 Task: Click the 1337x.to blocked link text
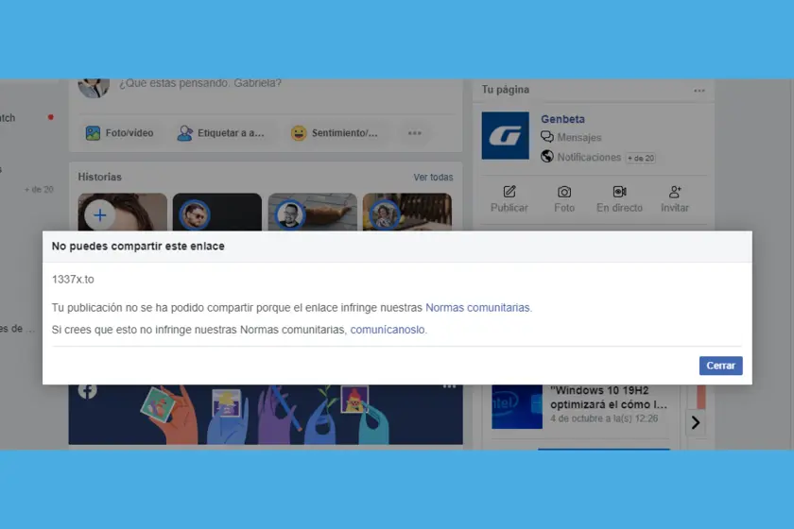tap(73, 280)
